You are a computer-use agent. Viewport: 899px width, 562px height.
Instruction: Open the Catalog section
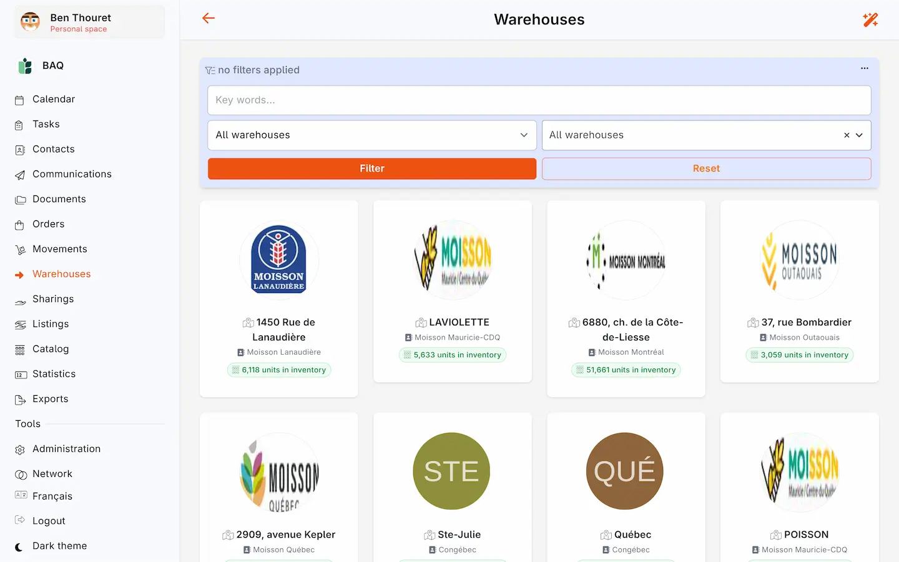[x=51, y=349]
